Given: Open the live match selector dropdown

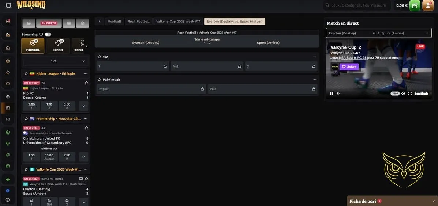Looking at the screenshot, I should (379, 33).
